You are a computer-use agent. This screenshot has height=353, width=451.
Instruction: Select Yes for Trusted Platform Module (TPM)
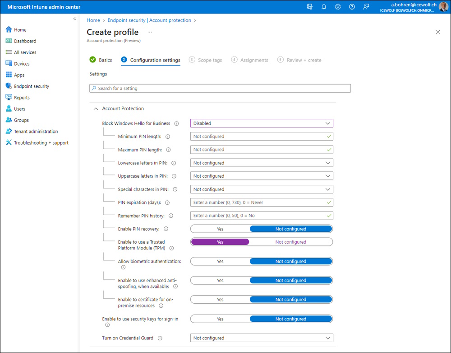coord(220,242)
